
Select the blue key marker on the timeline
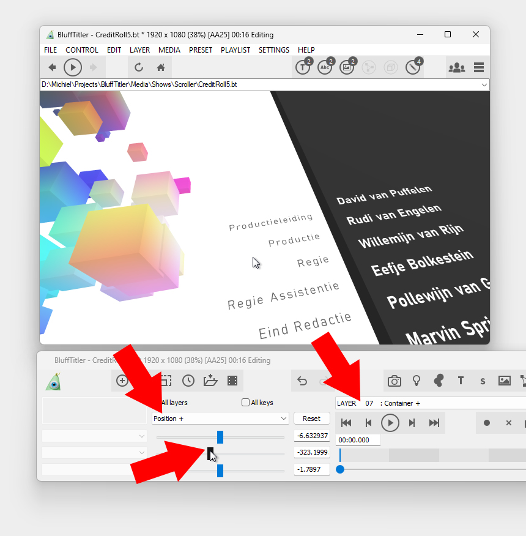pos(339,455)
